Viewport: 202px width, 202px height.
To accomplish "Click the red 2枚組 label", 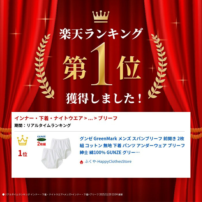I will tap(42, 144).
